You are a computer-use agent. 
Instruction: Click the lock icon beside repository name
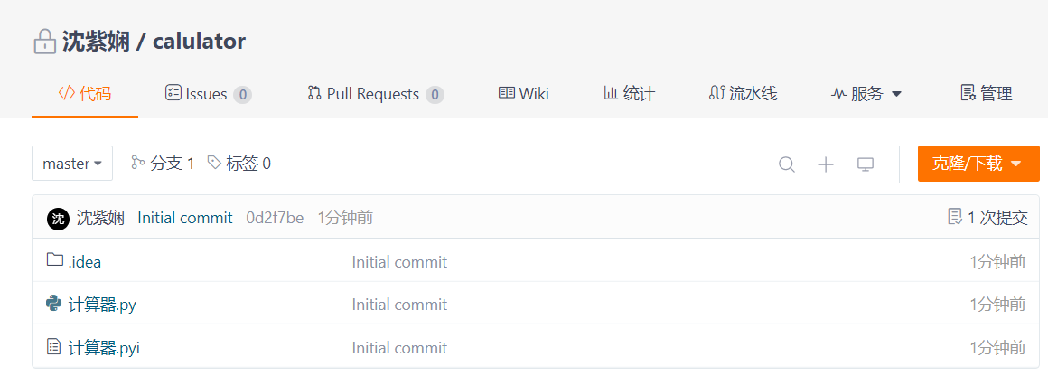pos(44,42)
